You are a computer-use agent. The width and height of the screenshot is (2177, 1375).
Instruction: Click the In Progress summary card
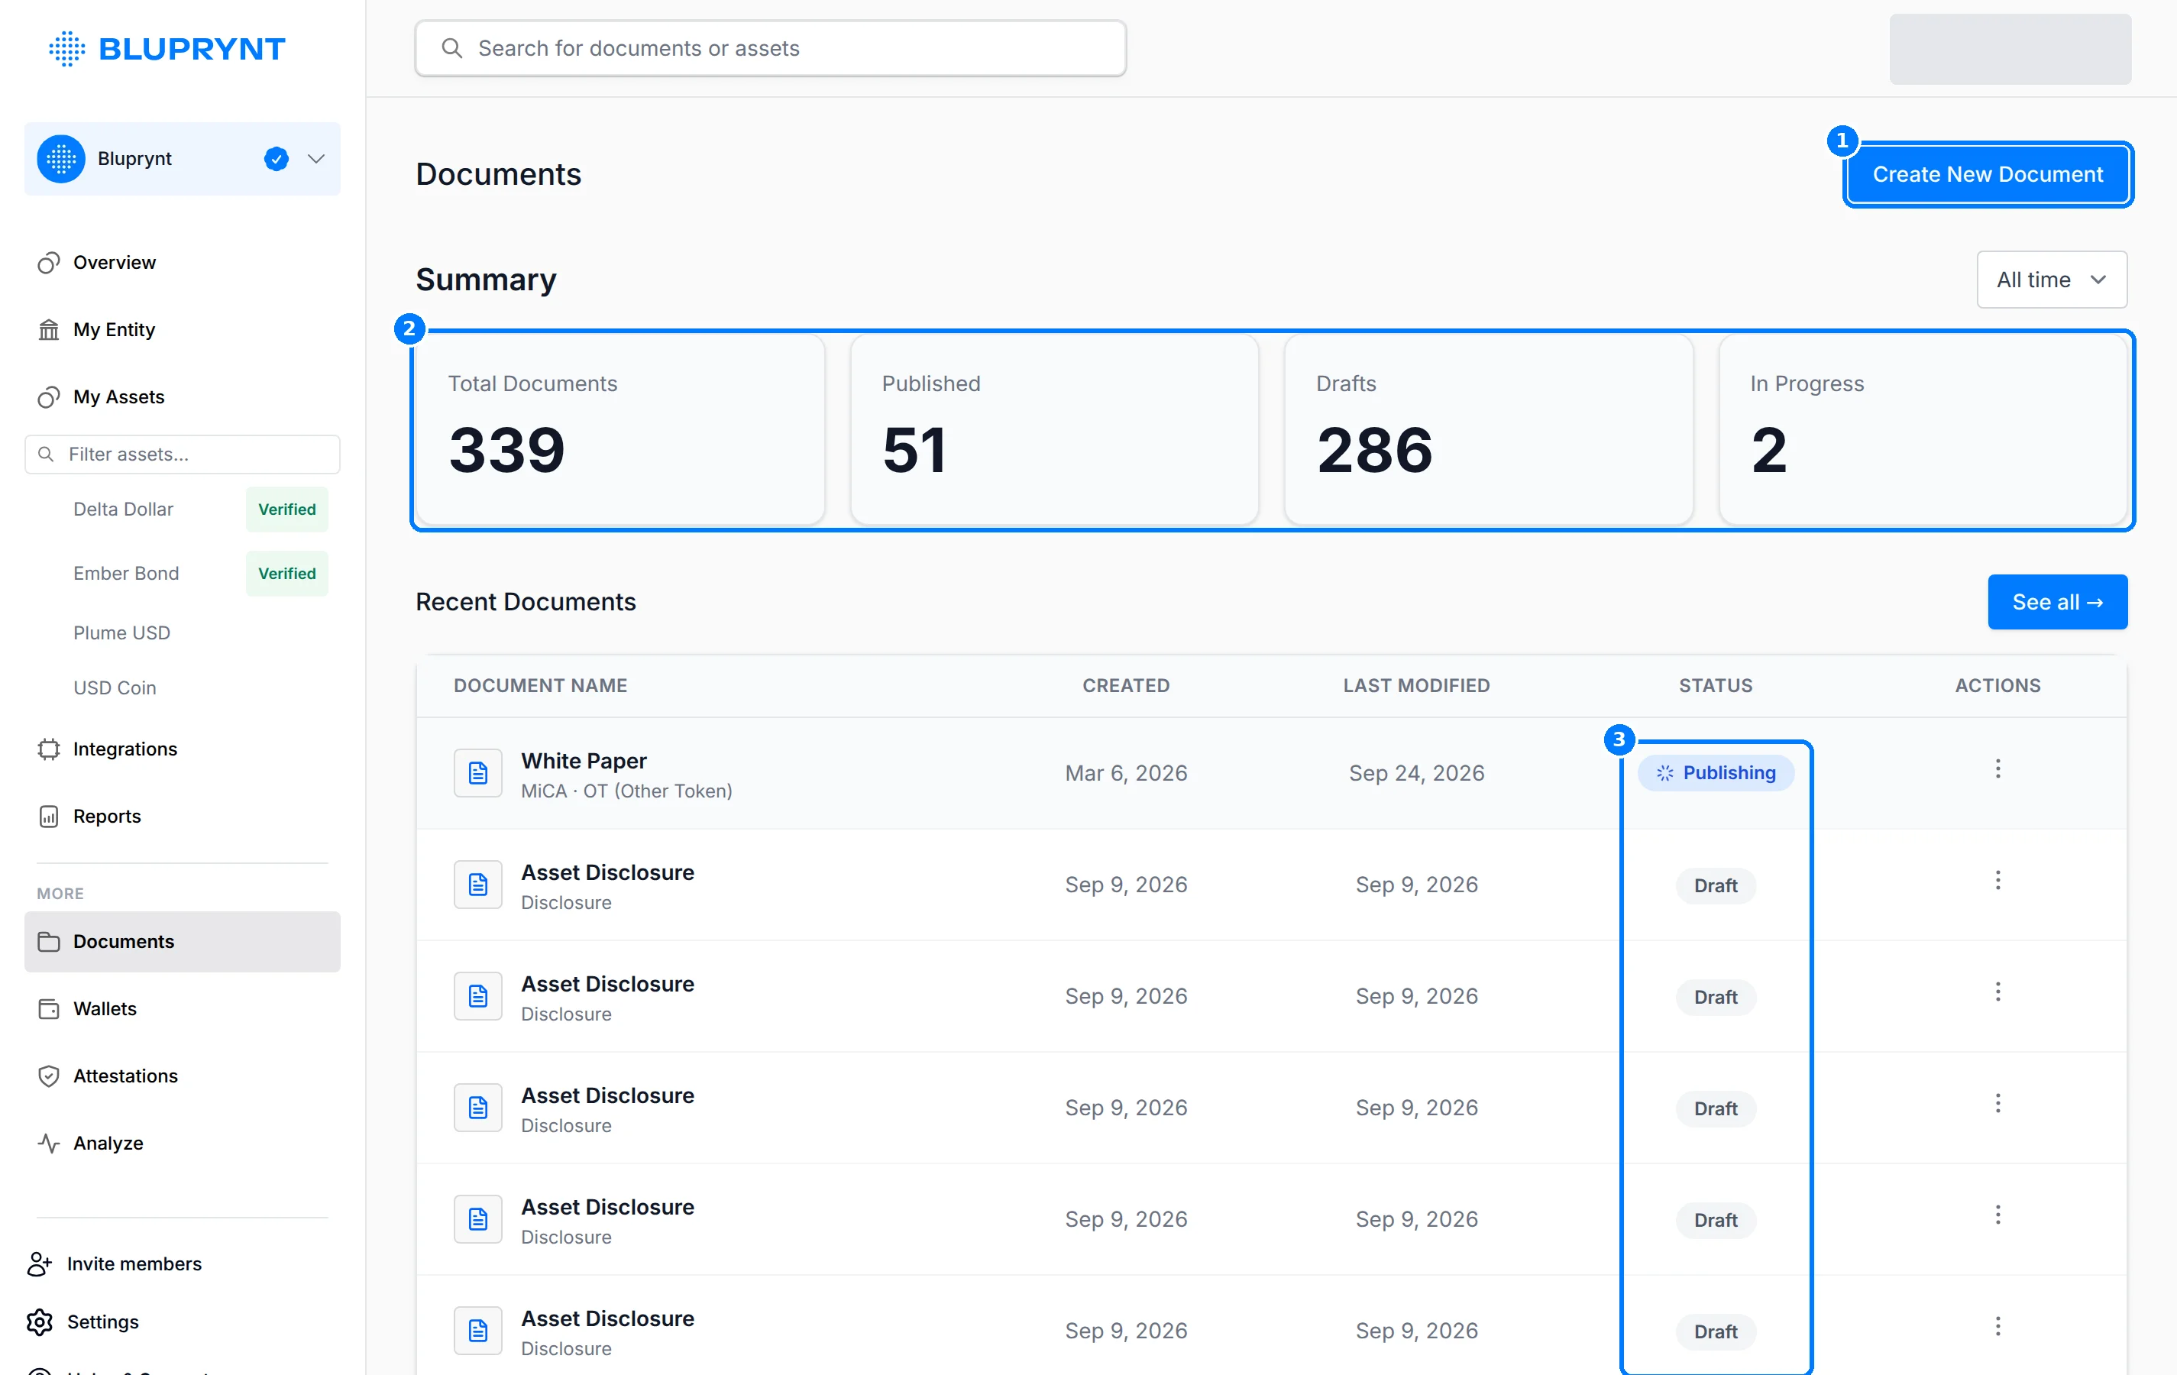[1923, 429]
